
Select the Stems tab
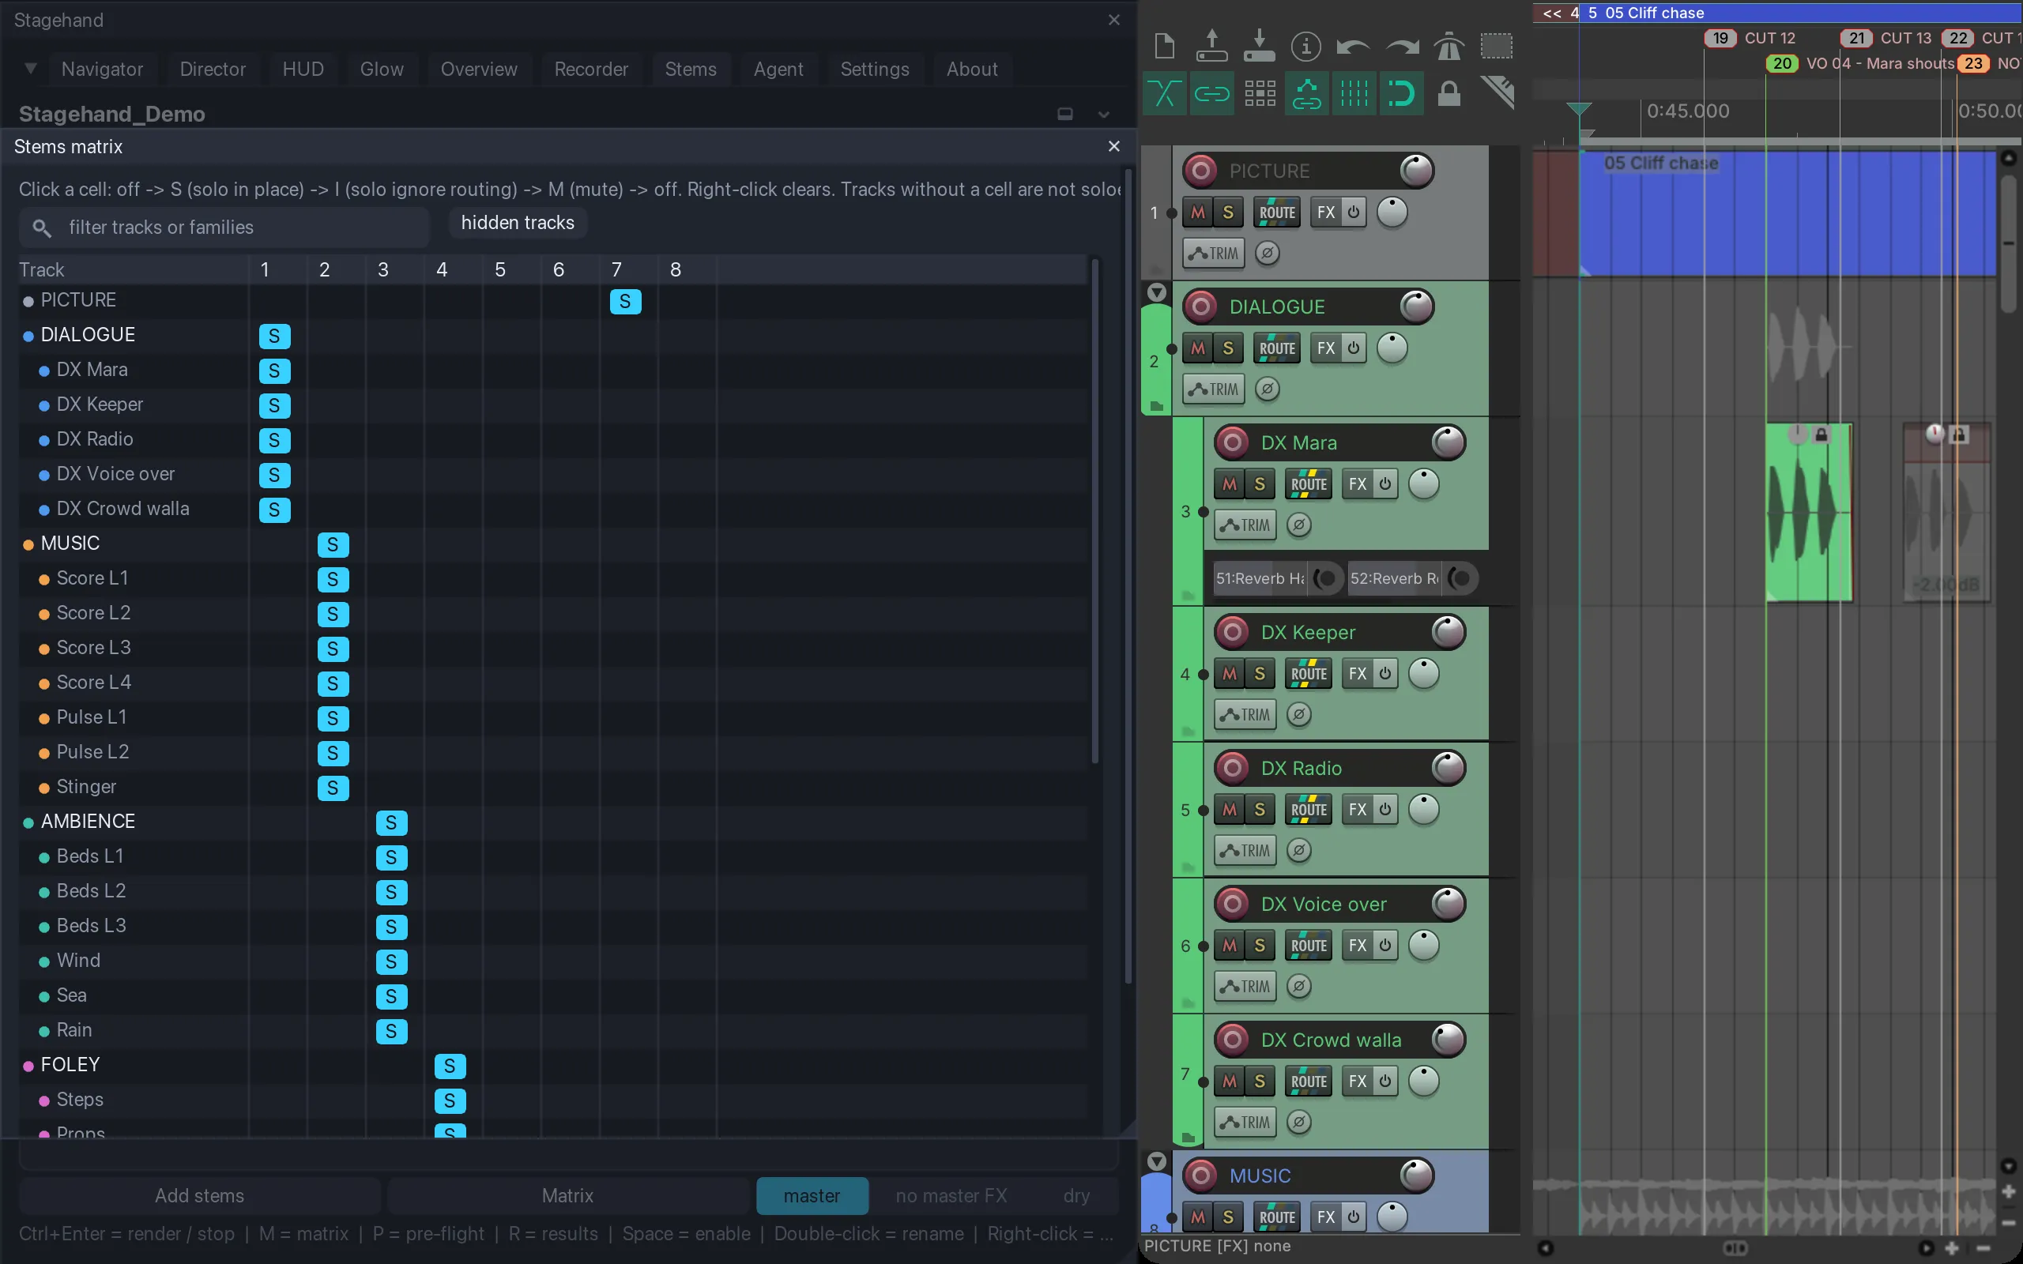[691, 70]
